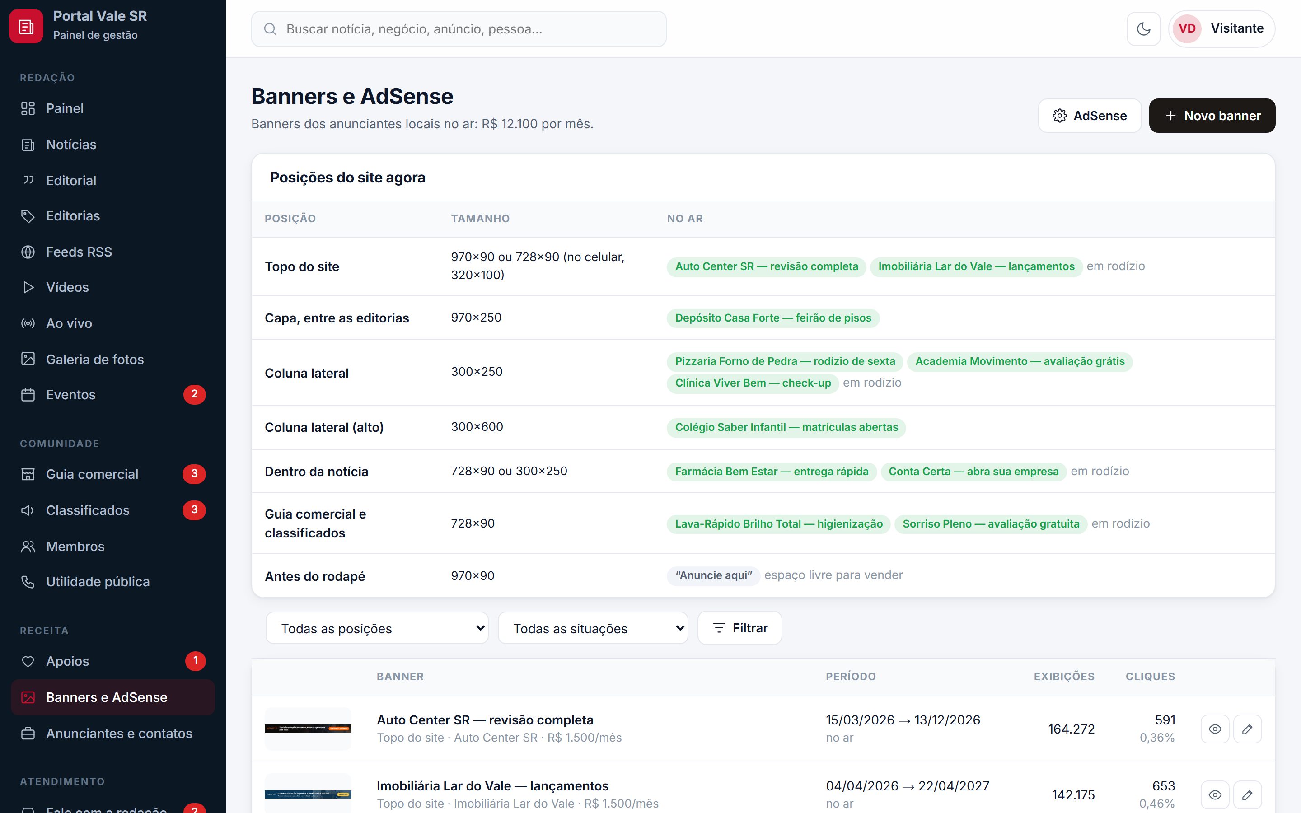Go to Notícias in the sidebar
The image size is (1301, 813).
pyautogui.click(x=113, y=144)
